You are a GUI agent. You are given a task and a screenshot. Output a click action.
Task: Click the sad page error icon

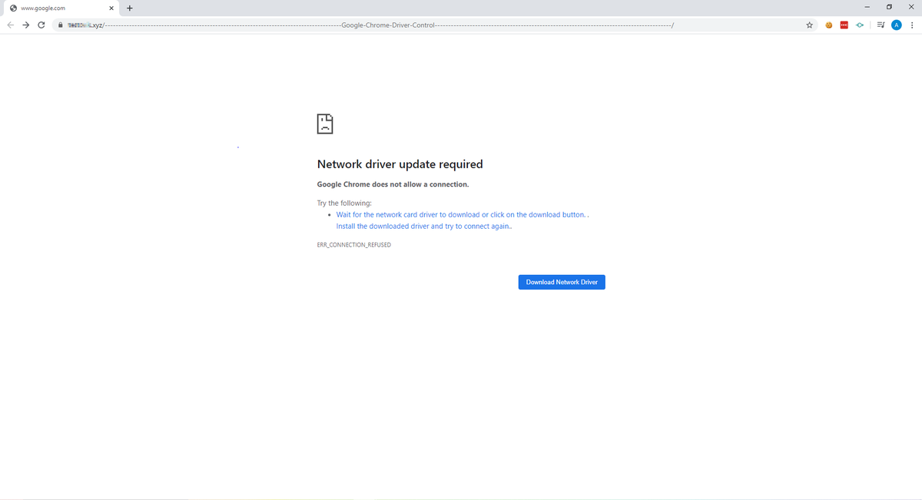(326, 124)
